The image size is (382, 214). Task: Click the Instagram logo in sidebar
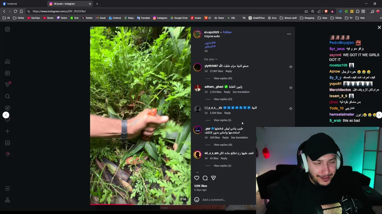pyautogui.click(x=7, y=29)
